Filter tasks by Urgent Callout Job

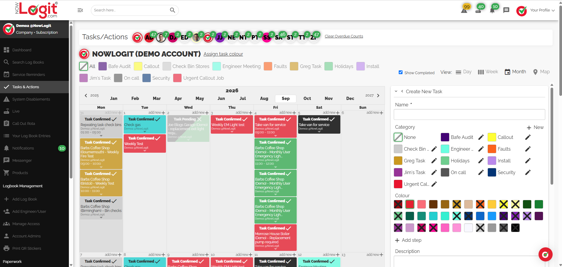177,78
